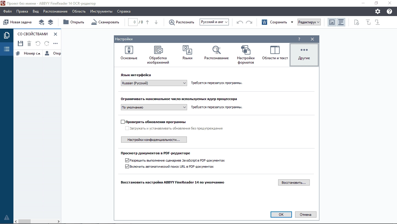Click the Сканировать toolbar button
Screen dimensions: 397x224
105,22
